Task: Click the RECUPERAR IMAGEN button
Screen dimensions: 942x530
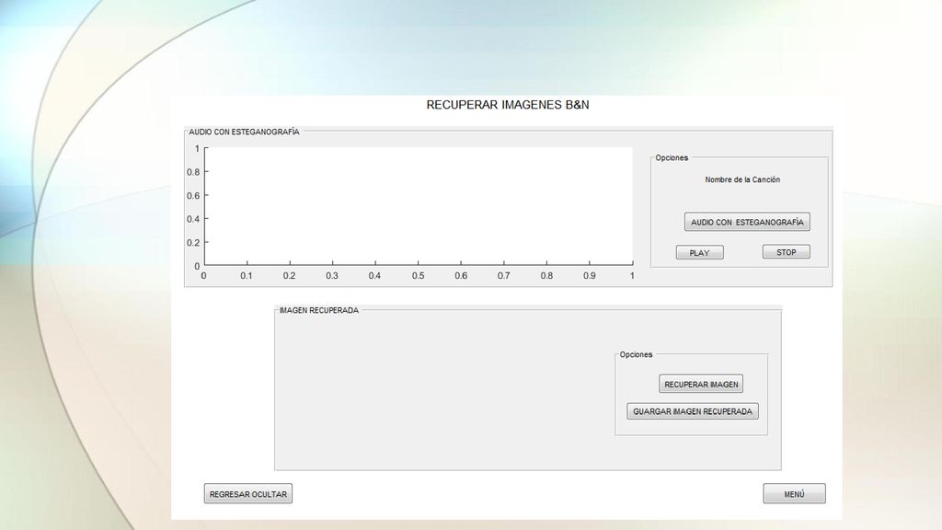Action: (701, 384)
